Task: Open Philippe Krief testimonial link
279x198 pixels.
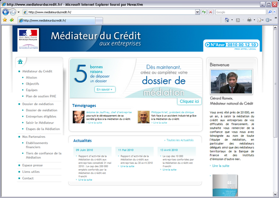Action: point(172,112)
